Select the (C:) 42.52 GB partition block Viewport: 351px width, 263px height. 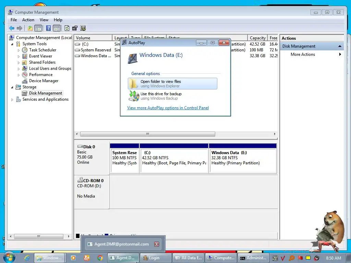tap(174, 158)
